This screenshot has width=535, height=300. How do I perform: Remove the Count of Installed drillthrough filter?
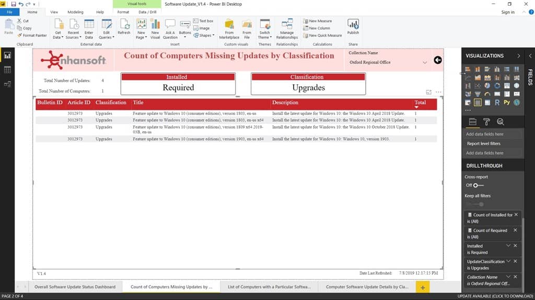[x=517, y=214]
